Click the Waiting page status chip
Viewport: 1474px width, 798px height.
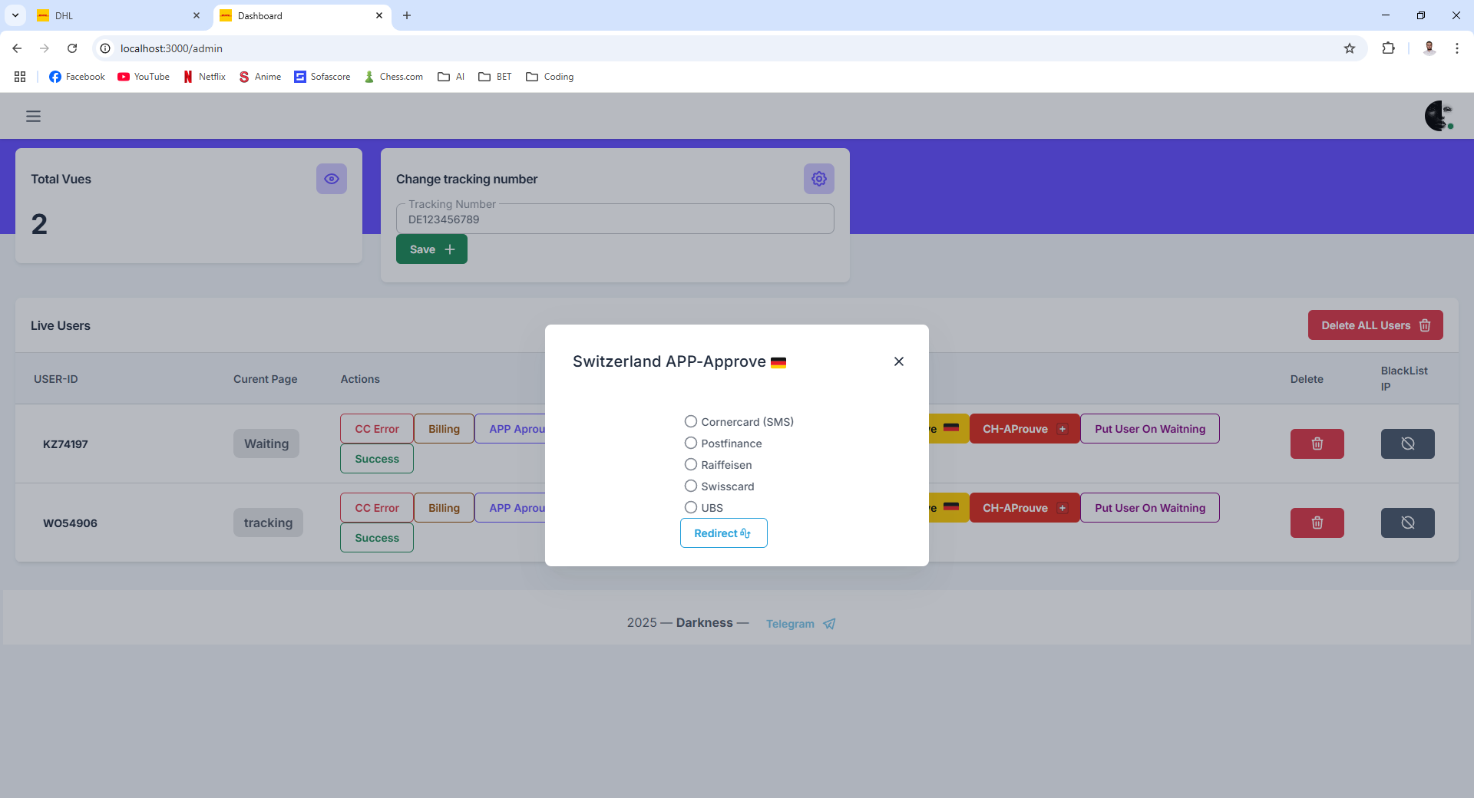(x=266, y=444)
